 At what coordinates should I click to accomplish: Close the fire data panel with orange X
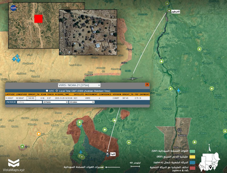pyautogui.click(x=147, y=84)
